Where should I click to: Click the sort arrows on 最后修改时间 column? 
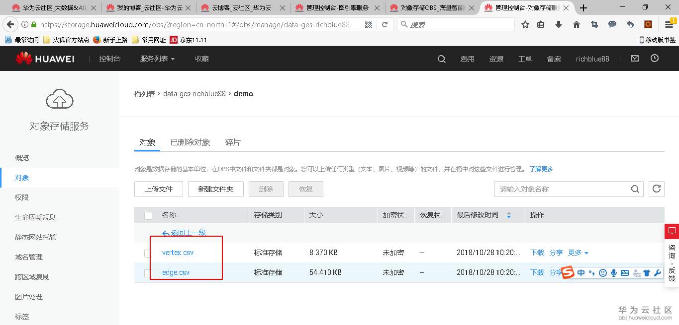508,215
